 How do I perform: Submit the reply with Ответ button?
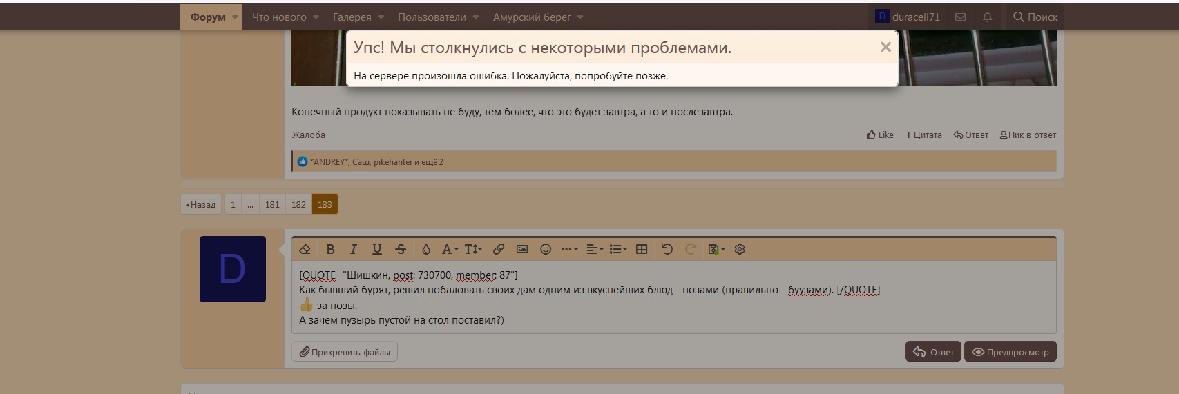(x=933, y=352)
